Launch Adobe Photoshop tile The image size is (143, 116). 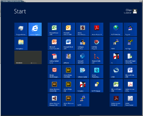(x=97, y=71)
